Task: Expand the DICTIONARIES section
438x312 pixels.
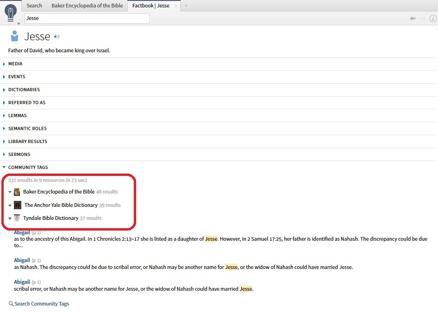Action: [4, 90]
